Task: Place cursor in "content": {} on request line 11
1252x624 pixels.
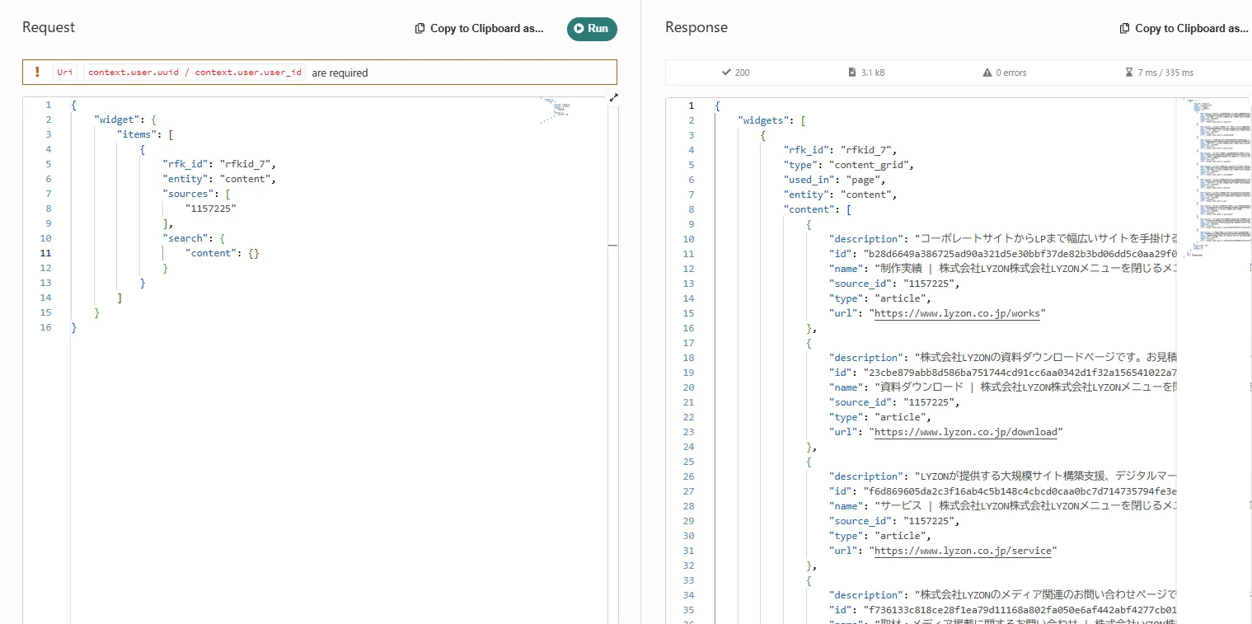Action: pos(223,253)
